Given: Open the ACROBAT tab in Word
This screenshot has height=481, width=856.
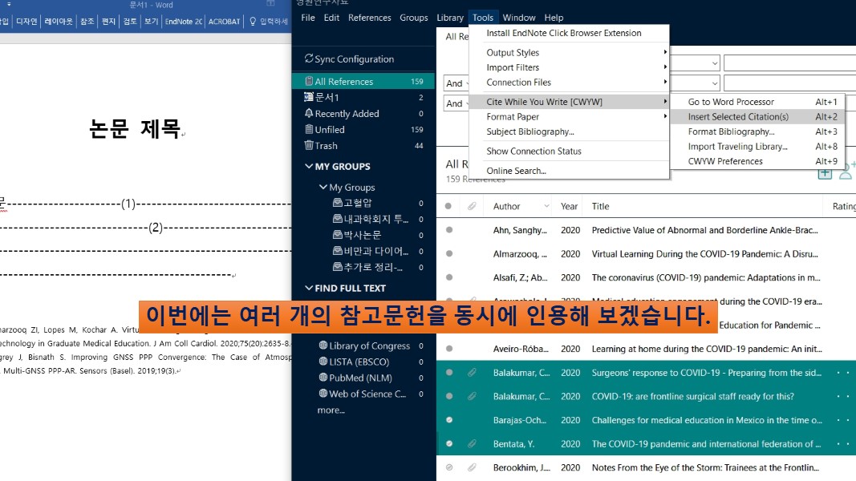Looking at the screenshot, I should tap(224, 22).
